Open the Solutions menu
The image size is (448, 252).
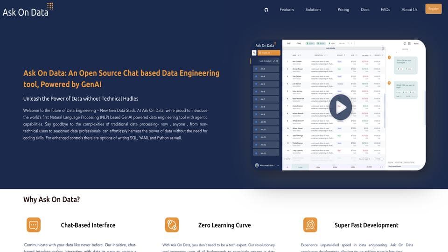313,10
